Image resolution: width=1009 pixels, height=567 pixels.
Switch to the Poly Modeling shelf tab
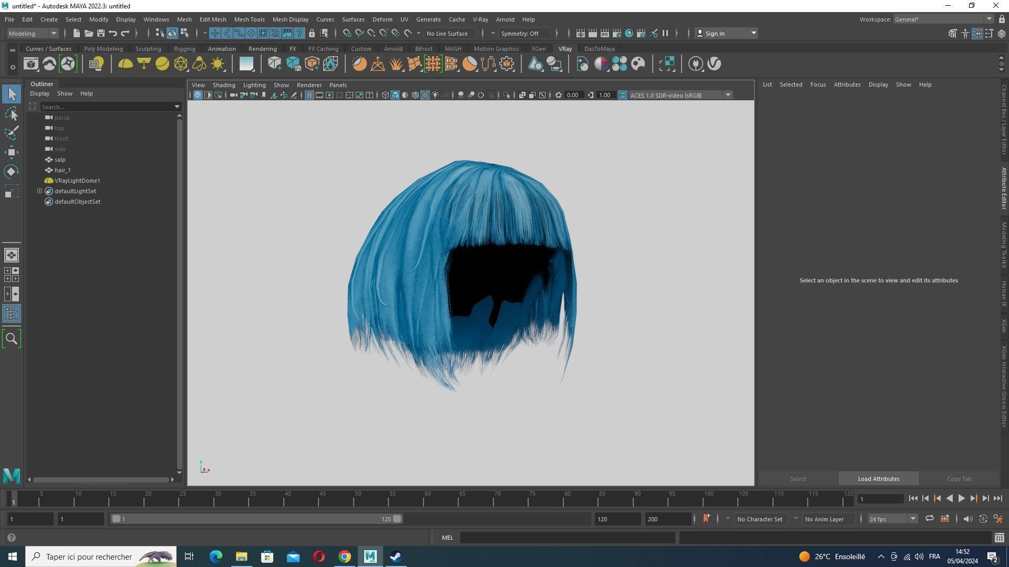(103, 49)
